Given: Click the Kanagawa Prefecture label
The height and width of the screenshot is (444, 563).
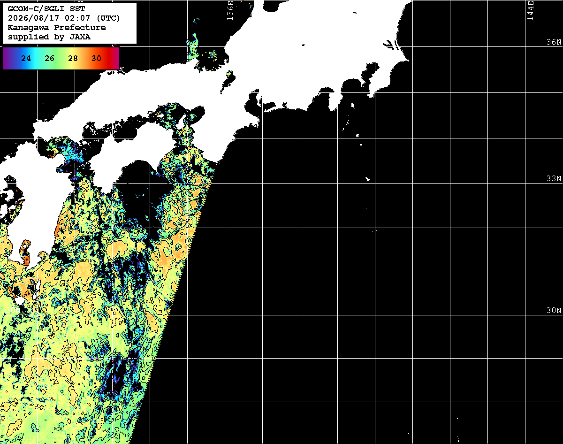Looking at the screenshot, I should click(57, 28).
